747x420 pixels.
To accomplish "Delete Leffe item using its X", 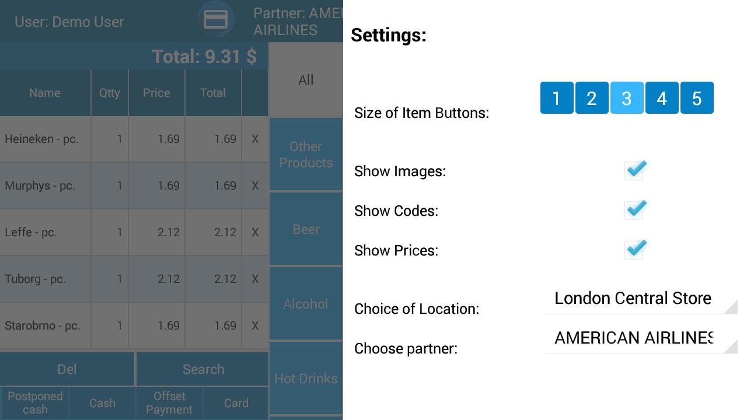I will pyautogui.click(x=255, y=232).
